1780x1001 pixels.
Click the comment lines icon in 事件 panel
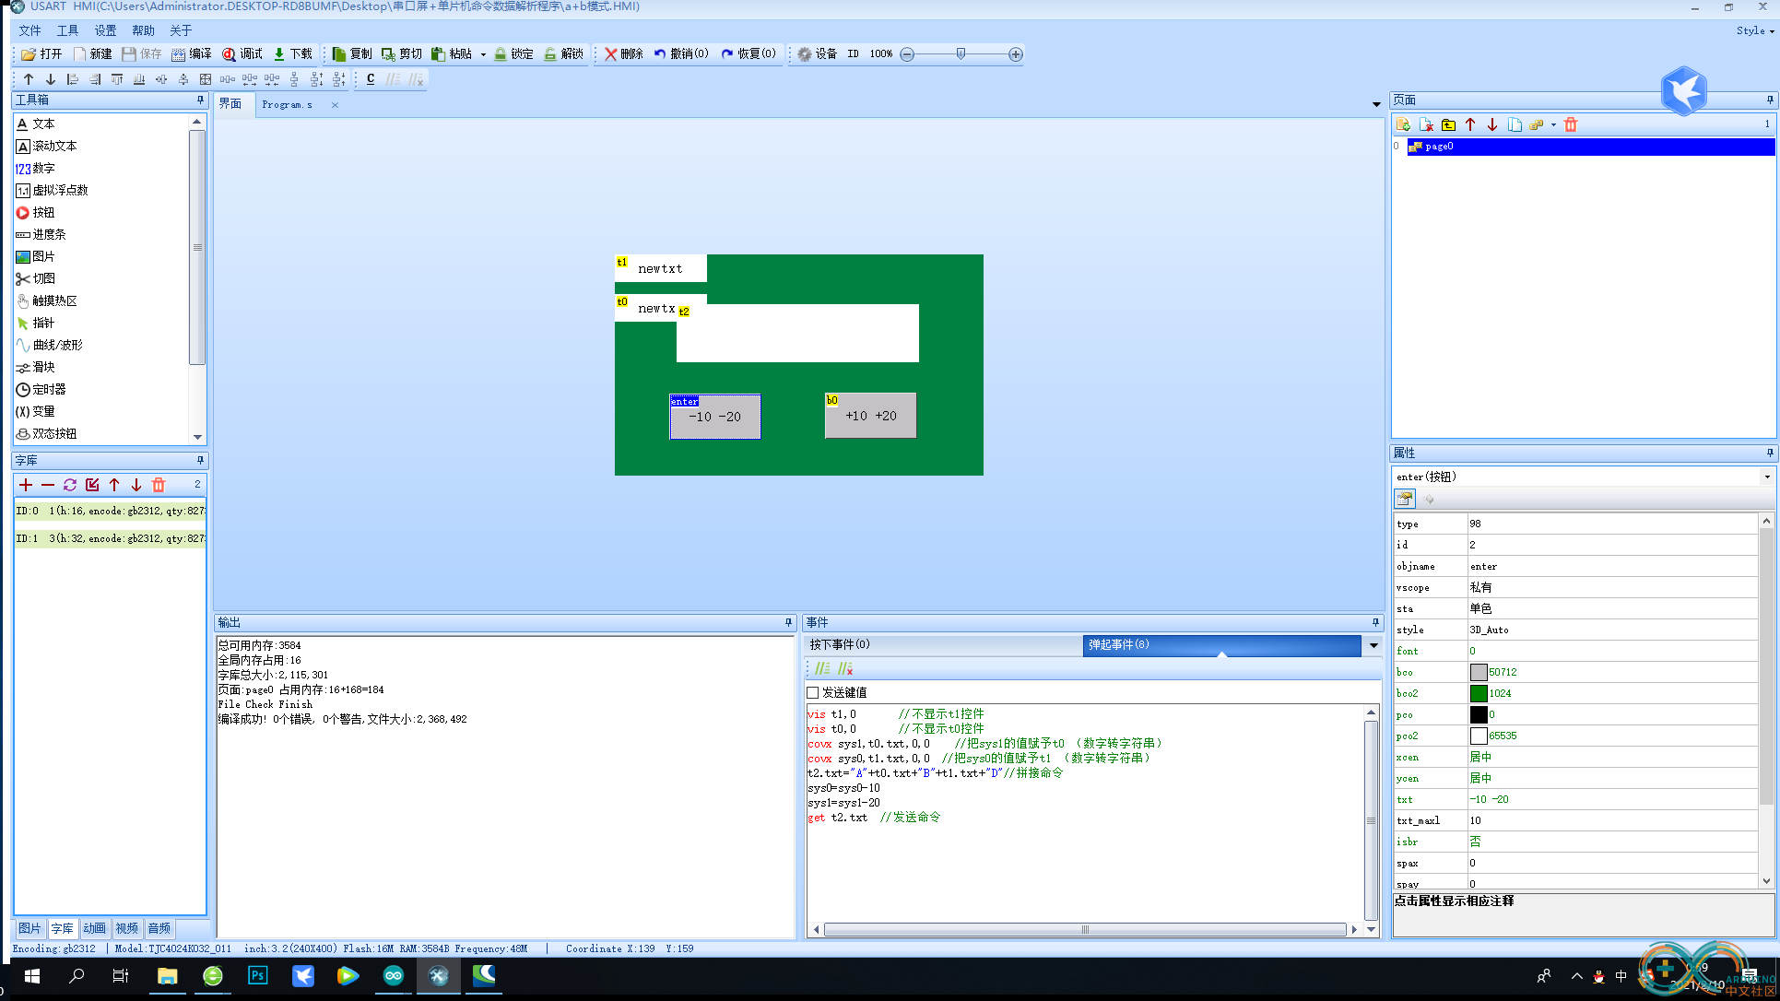point(822,668)
